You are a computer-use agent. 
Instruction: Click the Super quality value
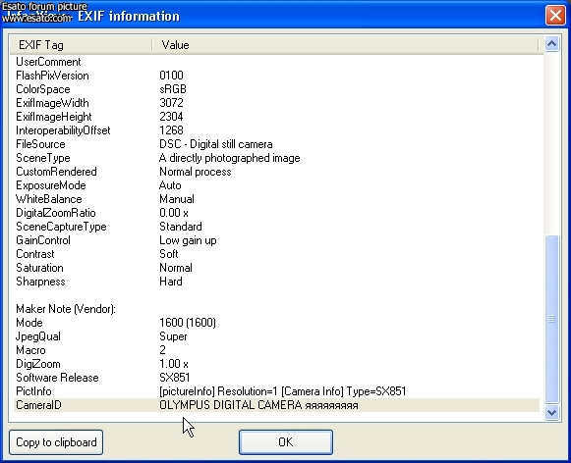pyautogui.click(x=173, y=336)
